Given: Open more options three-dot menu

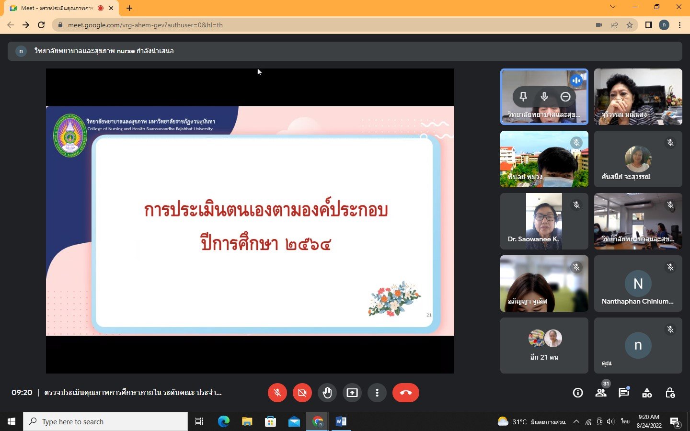Looking at the screenshot, I should (377, 393).
